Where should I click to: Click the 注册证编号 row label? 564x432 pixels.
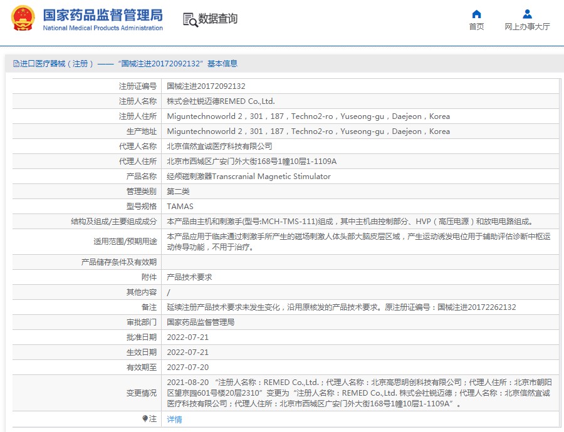click(x=138, y=86)
